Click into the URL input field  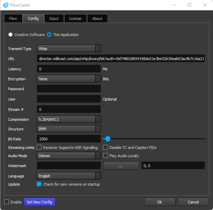tap(121, 59)
